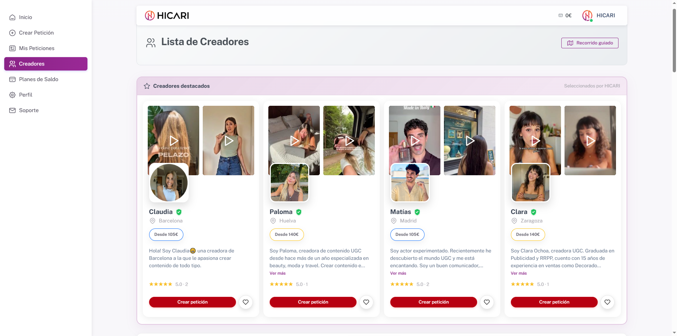Toggle the heart favorite for Paloma
This screenshot has height=336, width=677.
[366, 302]
